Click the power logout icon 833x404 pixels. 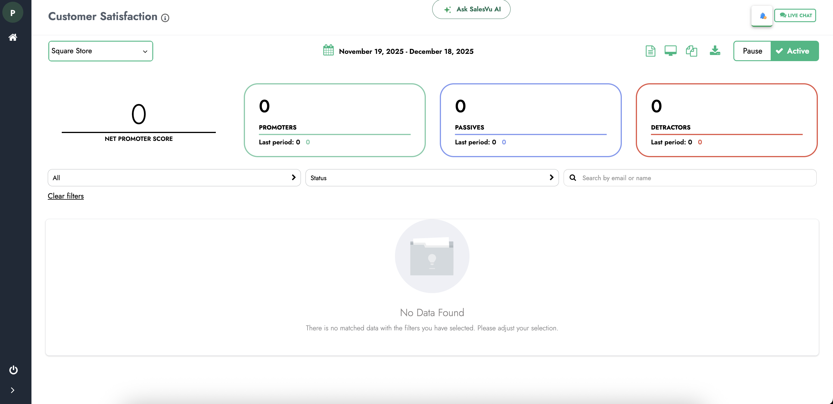pos(13,369)
